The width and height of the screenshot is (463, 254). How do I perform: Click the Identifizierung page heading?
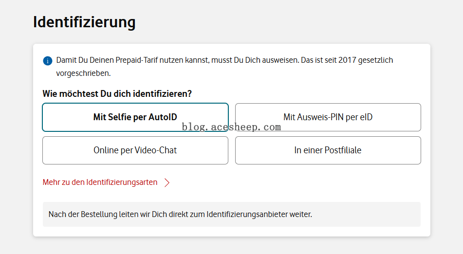[84, 22]
